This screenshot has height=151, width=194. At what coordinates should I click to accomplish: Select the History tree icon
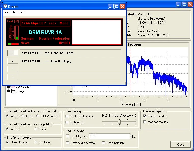(x=13, y=91)
